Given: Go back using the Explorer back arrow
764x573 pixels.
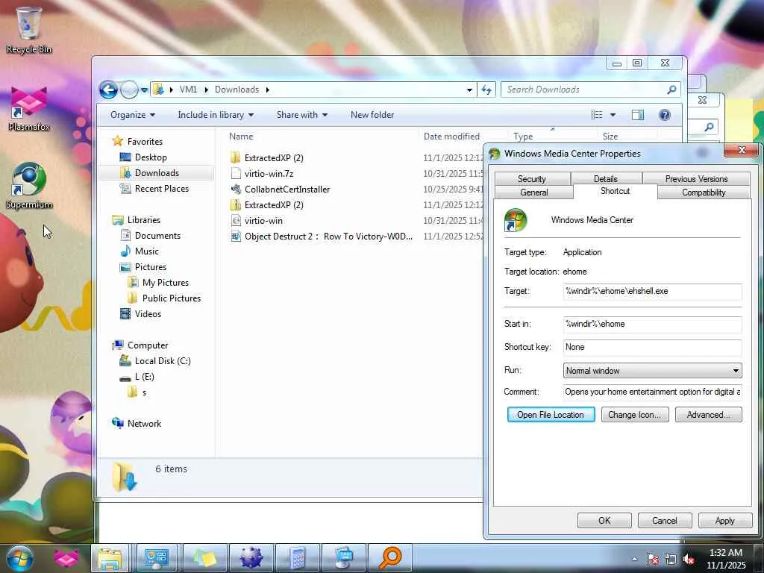Looking at the screenshot, I should (109, 90).
